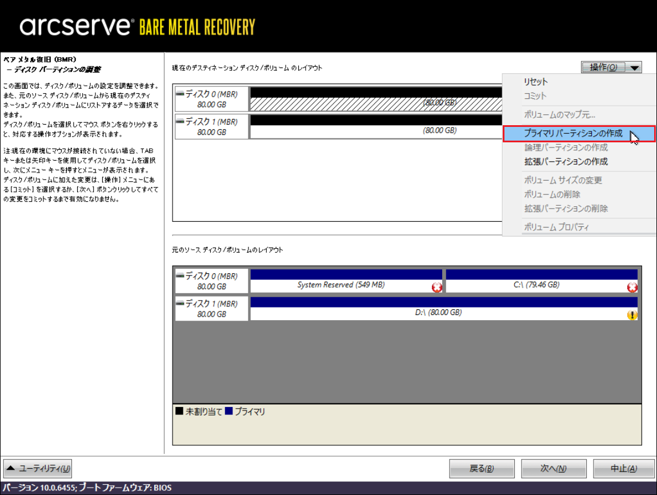Choose プライマリ パーティションの作成 menu item

pos(573,134)
